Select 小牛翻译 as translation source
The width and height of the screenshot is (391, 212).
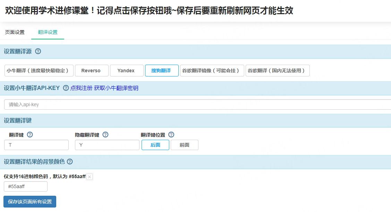[39, 71]
